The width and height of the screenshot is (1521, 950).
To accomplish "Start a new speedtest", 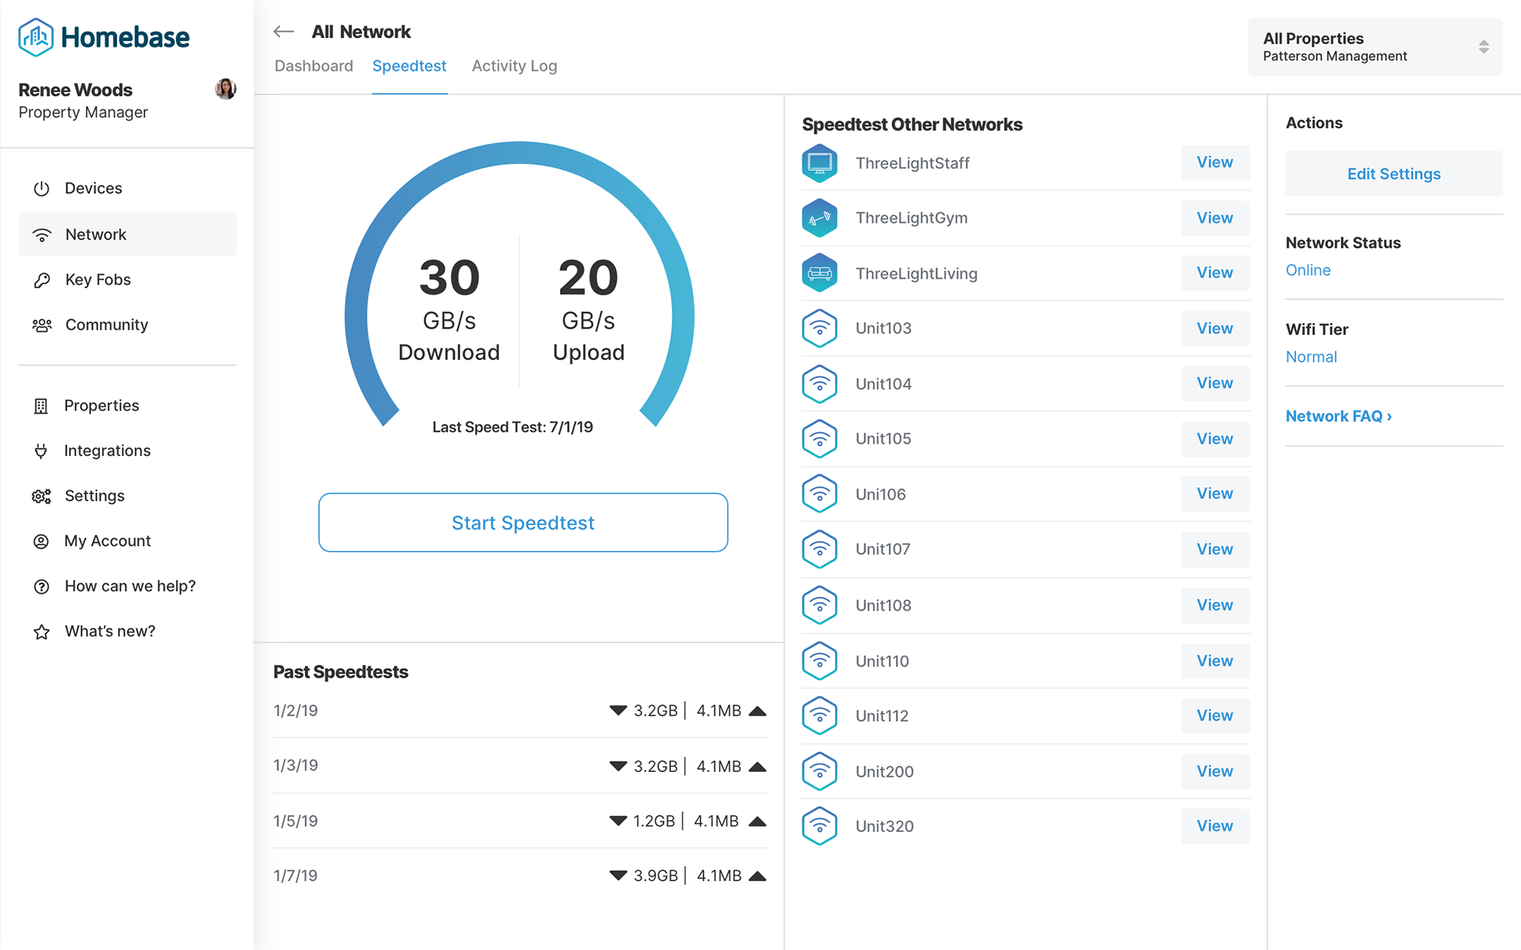I will coord(523,522).
